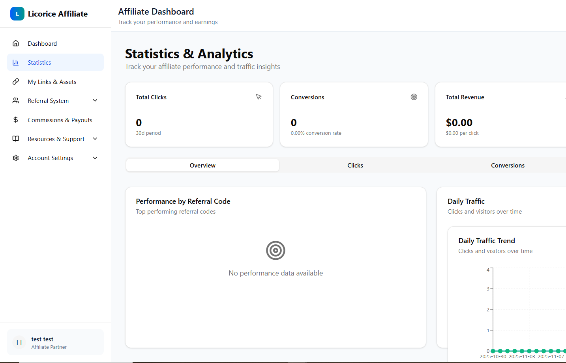Click the Dashboard home icon
Image resolution: width=566 pixels, height=363 pixels.
[16, 43]
